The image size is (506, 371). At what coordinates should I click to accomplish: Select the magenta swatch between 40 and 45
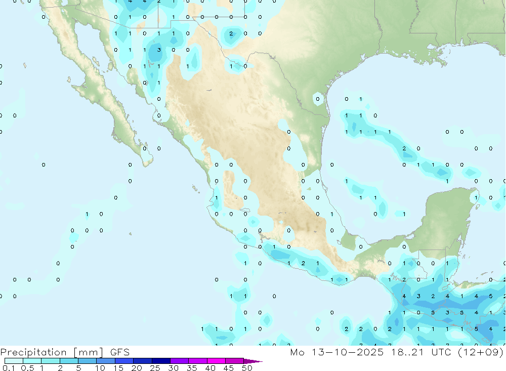(x=216, y=361)
